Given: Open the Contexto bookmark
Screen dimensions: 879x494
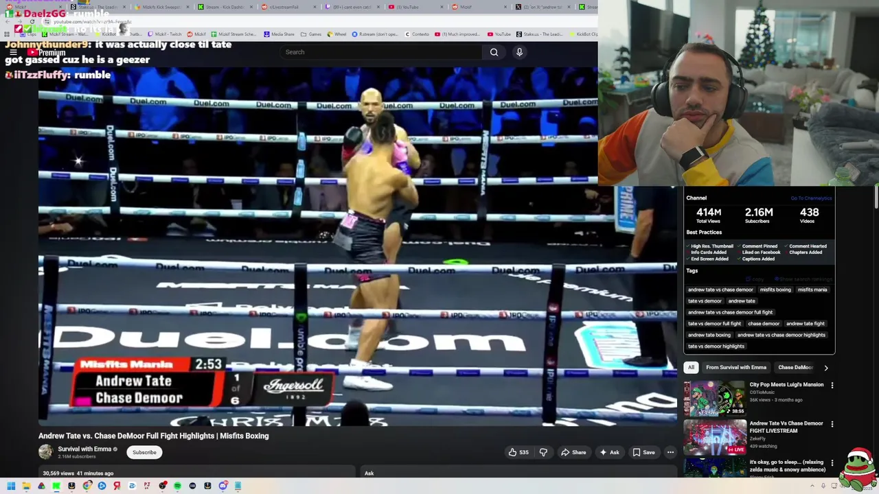Looking at the screenshot, I should (416, 34).
